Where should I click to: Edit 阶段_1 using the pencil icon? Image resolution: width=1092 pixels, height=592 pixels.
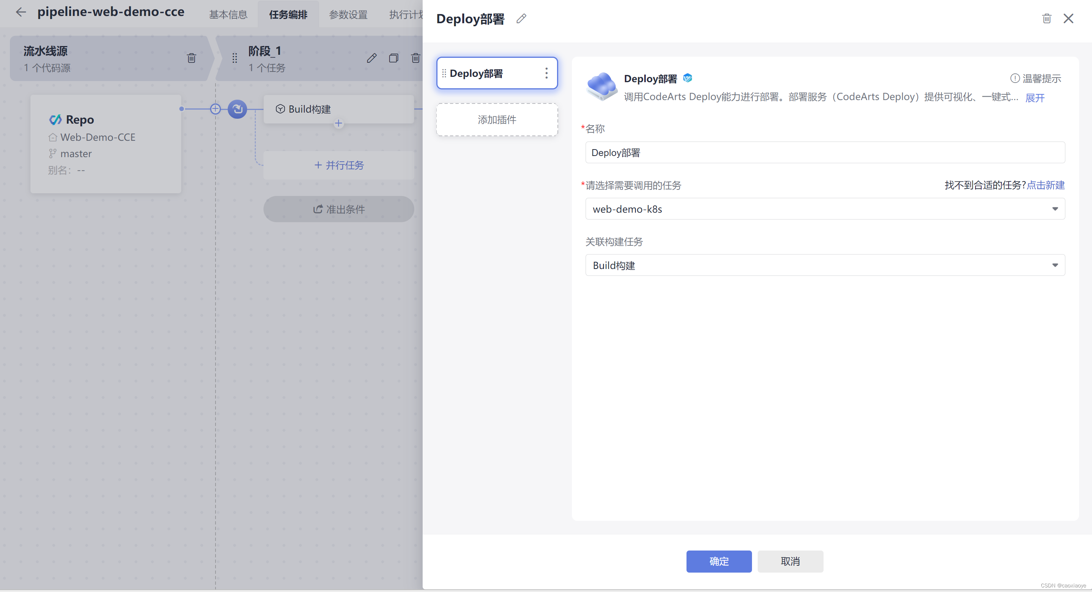pyautogui.click(x=372, y=58)
